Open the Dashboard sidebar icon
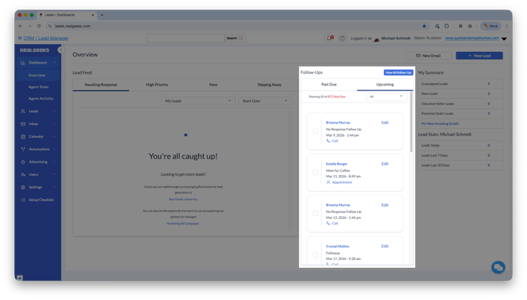This screenshot has height=300, width=527. [23, 63]
